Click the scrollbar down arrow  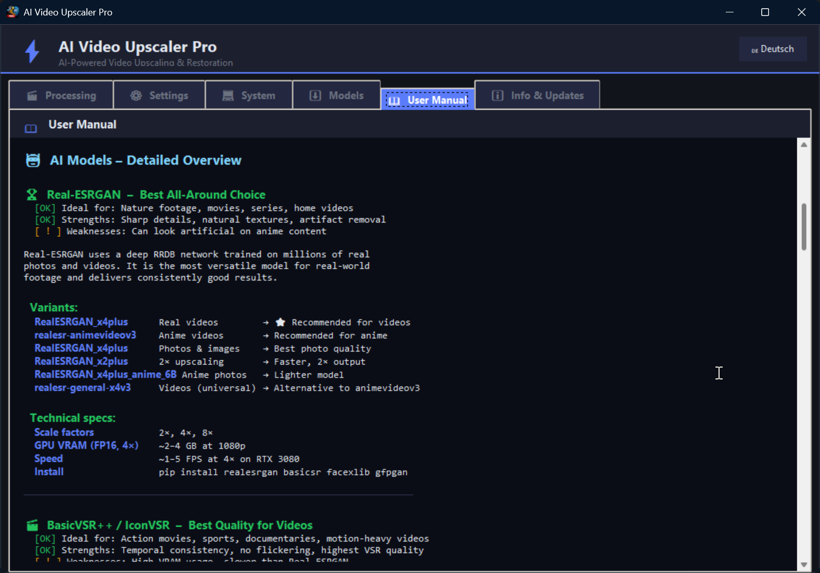804,564
